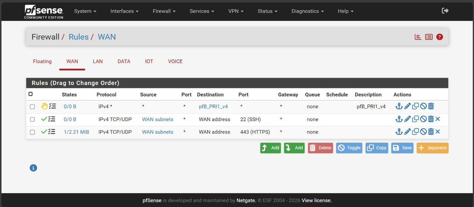Open the Diagnostics dropdown menu
Image resolution: width=474 pixels, height=207 pixels.
[307, 11]
